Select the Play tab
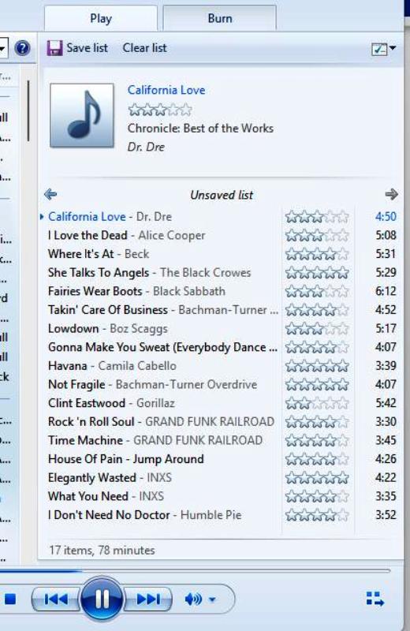This screenshot has width=410, height=631. click(101, 18)
